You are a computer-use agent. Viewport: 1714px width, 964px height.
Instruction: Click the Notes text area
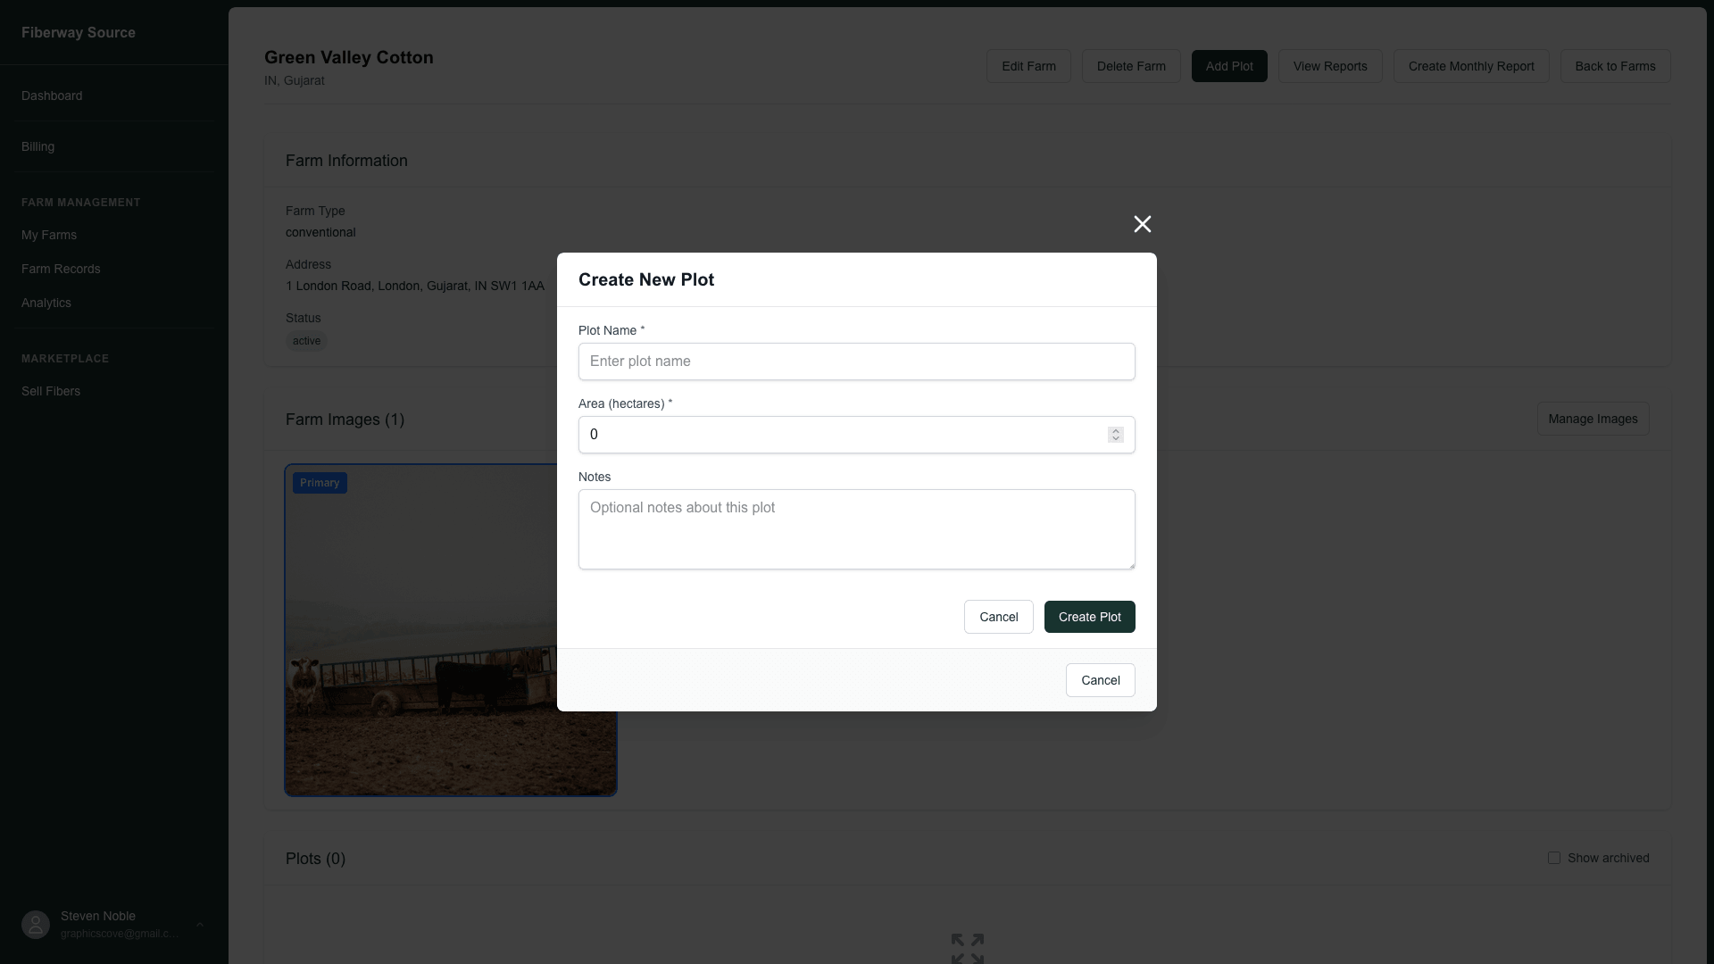(857, 529)
